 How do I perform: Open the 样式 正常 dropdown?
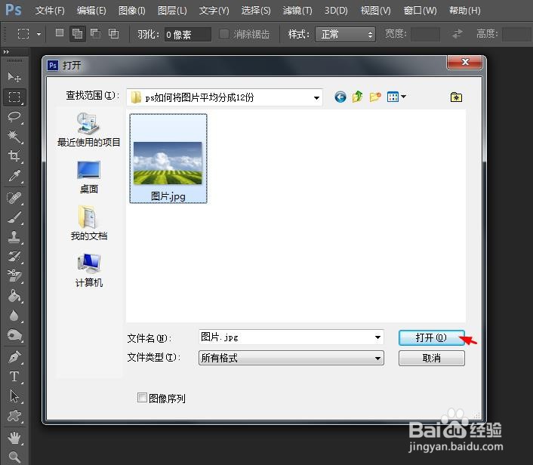[x=345, y=34]
